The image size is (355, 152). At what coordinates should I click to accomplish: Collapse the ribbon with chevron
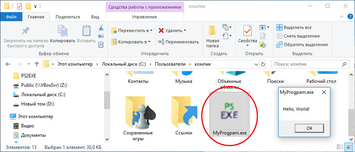pyautogui.click(x=342, y=17)
